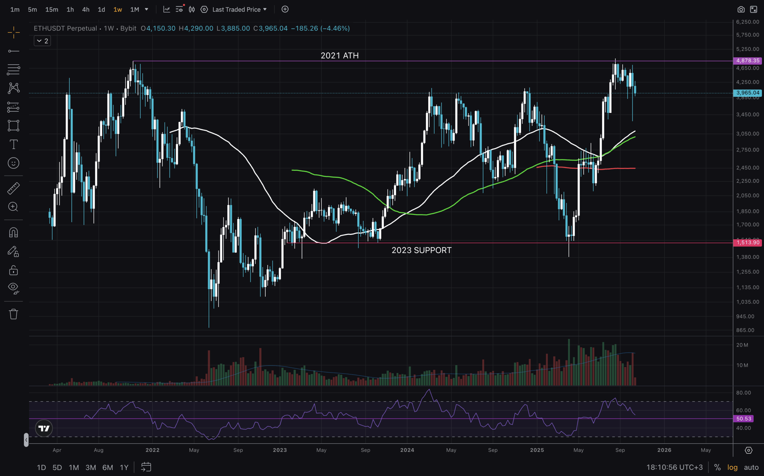
Task: Click the 3,965.04 current price label
Action: (x=747, y=93)
